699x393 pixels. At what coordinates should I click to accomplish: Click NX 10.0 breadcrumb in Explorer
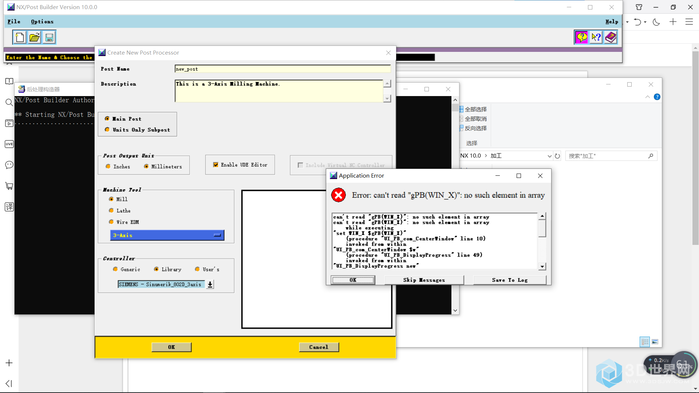[470, 156]
